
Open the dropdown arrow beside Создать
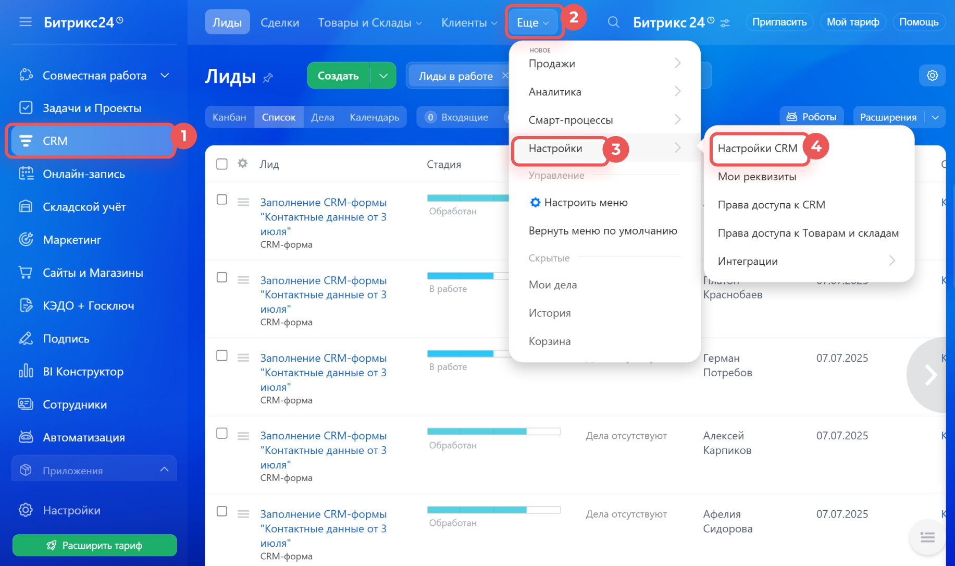tap(383, 76)
